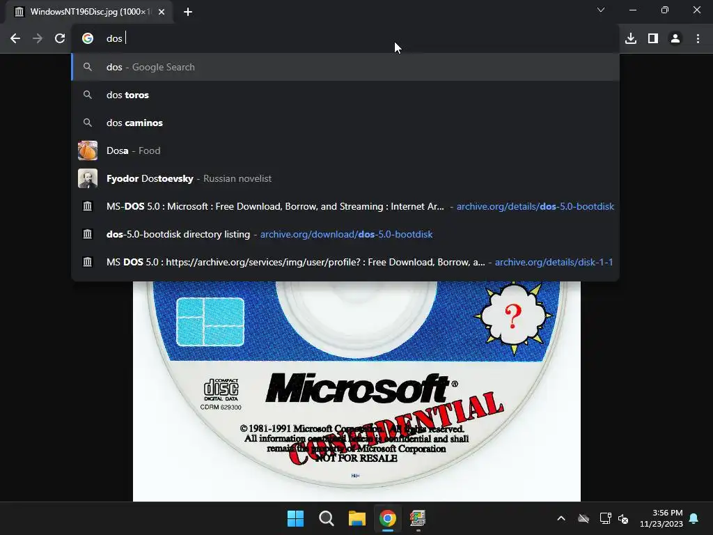Viewport: 713px width, 535px height.
Task: Click search icon beside 'dos toros'
Action: 88,95
